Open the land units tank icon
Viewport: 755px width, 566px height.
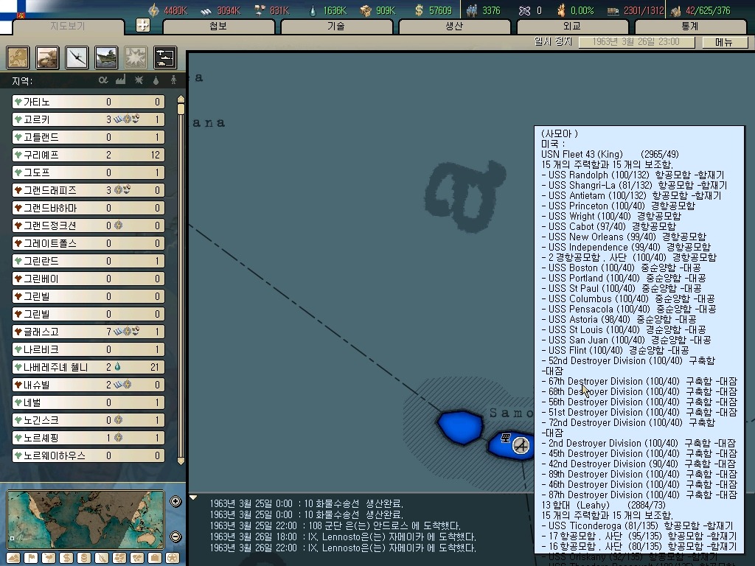tap(47, 57)
